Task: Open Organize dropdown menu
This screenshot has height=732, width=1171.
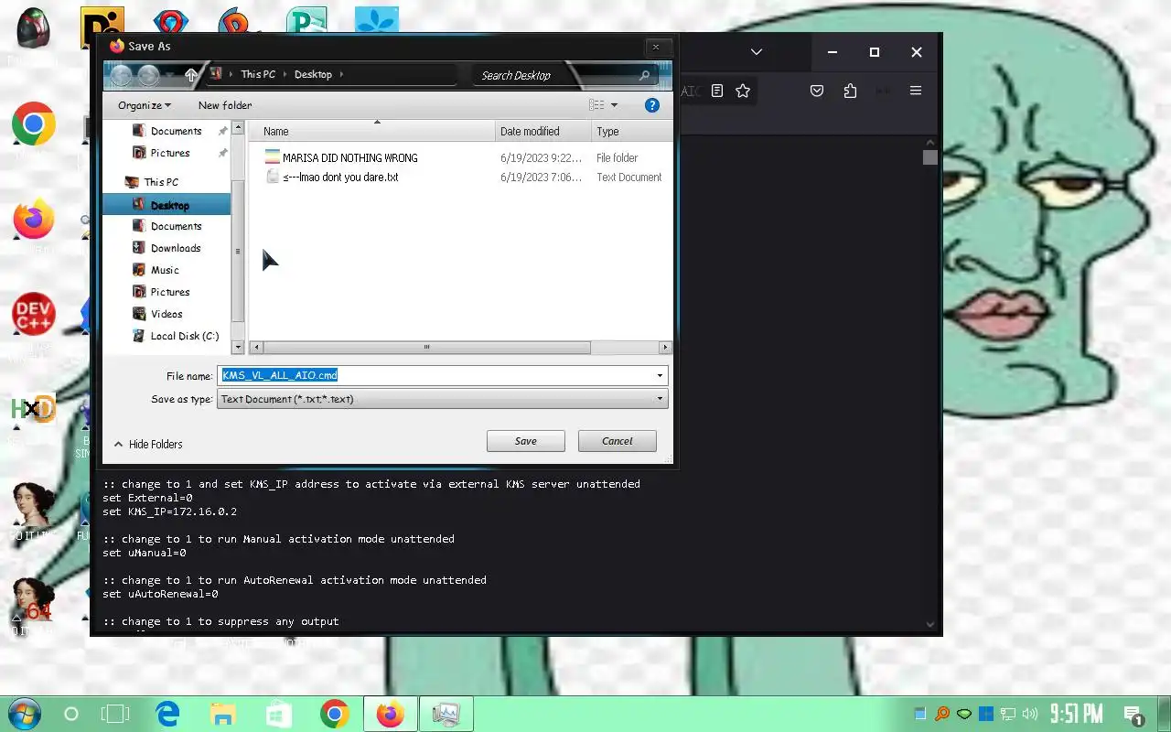Action: pos(145,105)
